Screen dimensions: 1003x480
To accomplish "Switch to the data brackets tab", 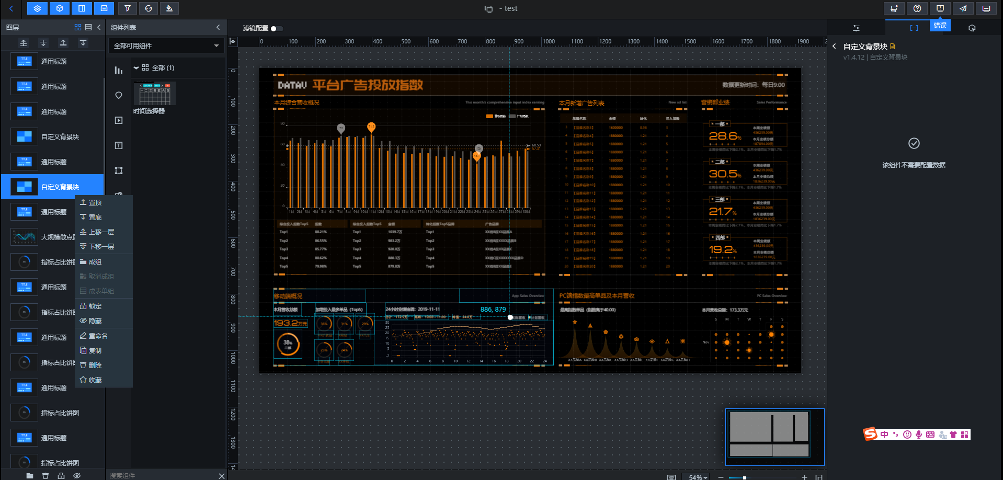I will point(914,28).
